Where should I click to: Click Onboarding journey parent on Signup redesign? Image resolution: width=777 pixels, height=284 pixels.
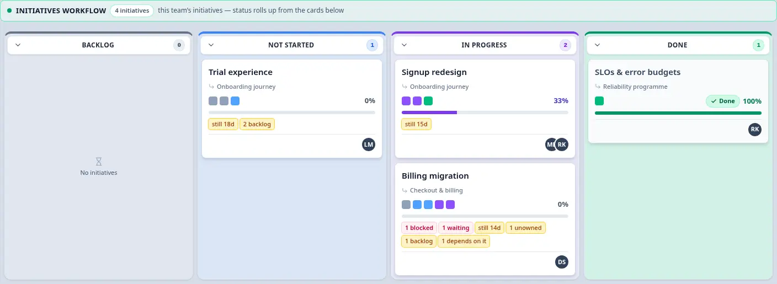[x=439, y=87]
